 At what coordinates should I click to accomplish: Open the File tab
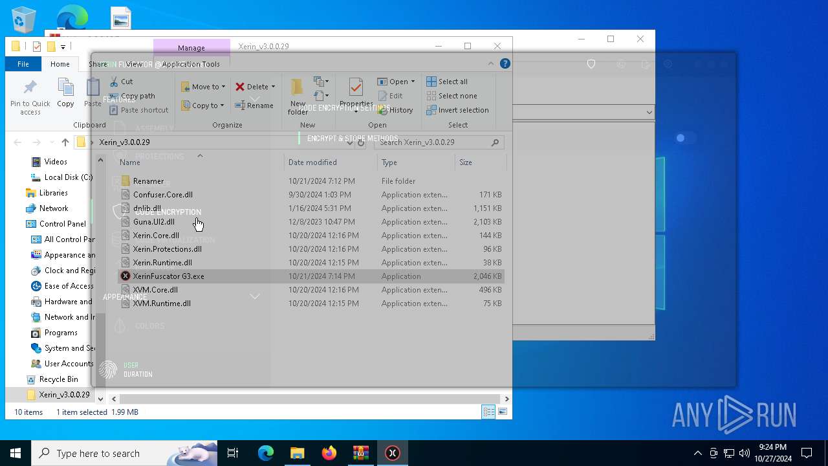coord(23,64)
